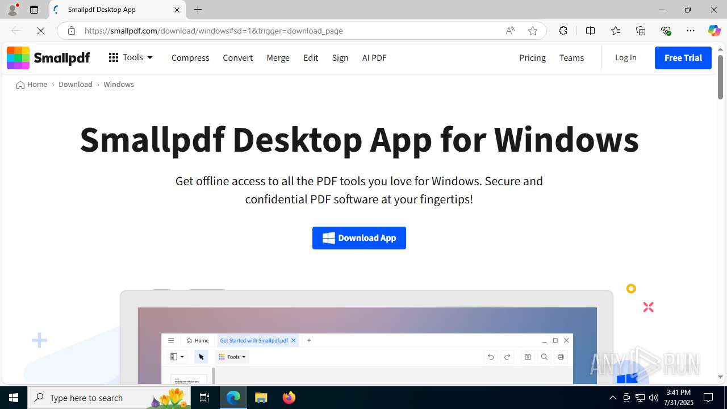This screenshot has height=409, width=727.
Task: Choose the Edit menu item
Action: coord(311,57)
